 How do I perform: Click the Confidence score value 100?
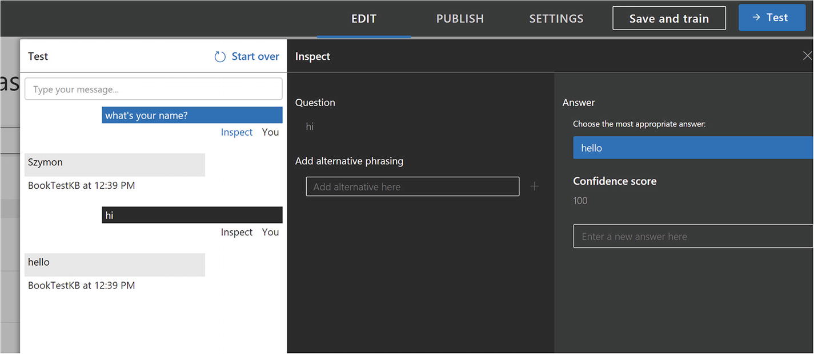(x=580, y=201)
